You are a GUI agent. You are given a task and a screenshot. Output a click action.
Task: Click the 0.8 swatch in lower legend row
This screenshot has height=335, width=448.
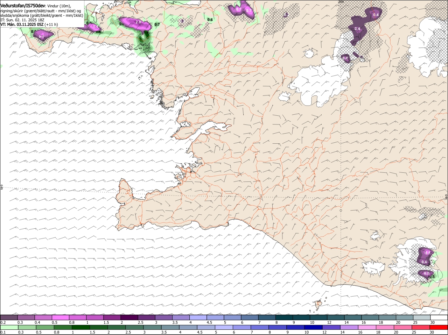pos(63,327)
